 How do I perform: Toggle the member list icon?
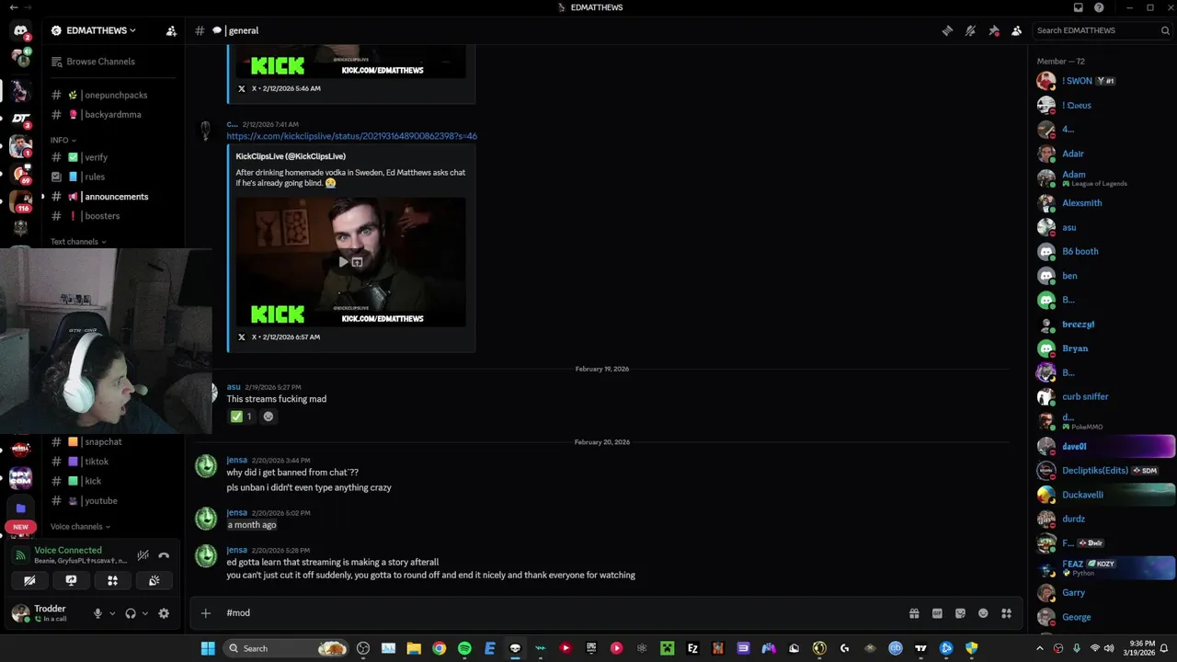point(1016,30)
